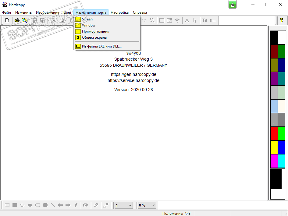Select the eraser tool
Image resolution: width=288 pixels, height=216 pixels.
[x=96, y=205]
